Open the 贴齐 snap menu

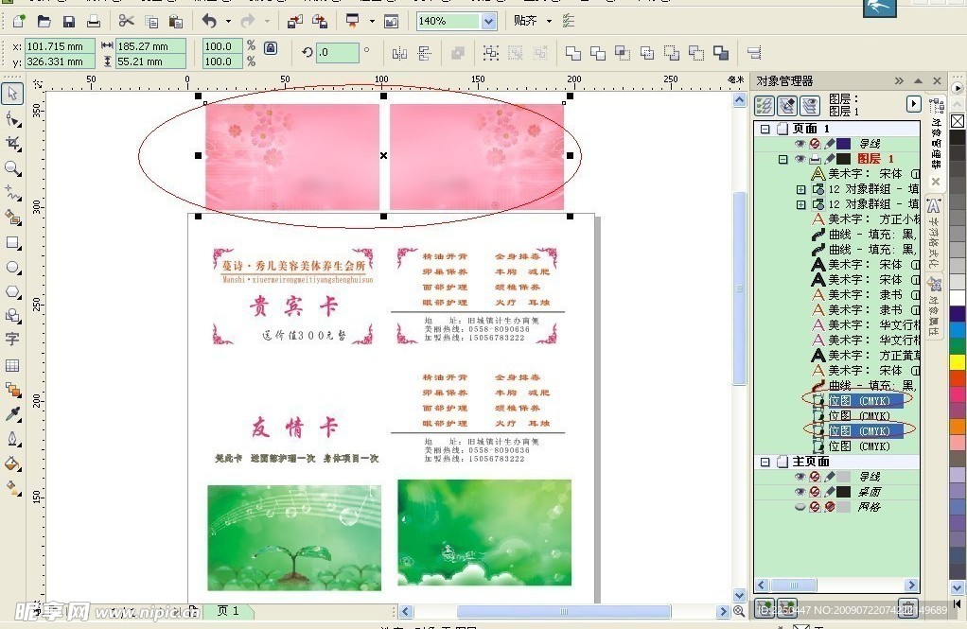coord(532,21)
